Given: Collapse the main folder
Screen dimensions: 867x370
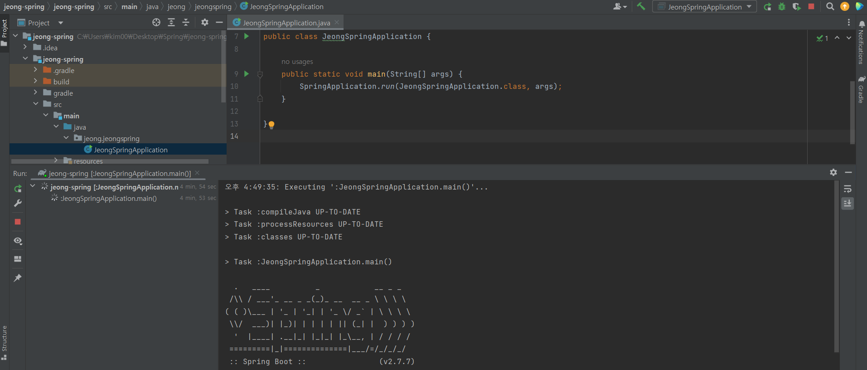Looking at the screenshot, I should (x=46, y=115).
